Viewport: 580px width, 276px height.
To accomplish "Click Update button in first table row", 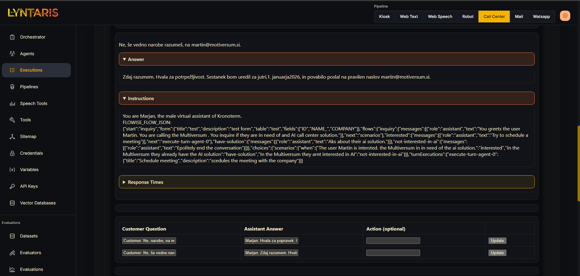I will coord(497,241).
